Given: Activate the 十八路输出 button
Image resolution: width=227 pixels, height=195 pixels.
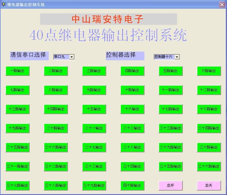Looking at the screenshot, I should click(209, 109).
